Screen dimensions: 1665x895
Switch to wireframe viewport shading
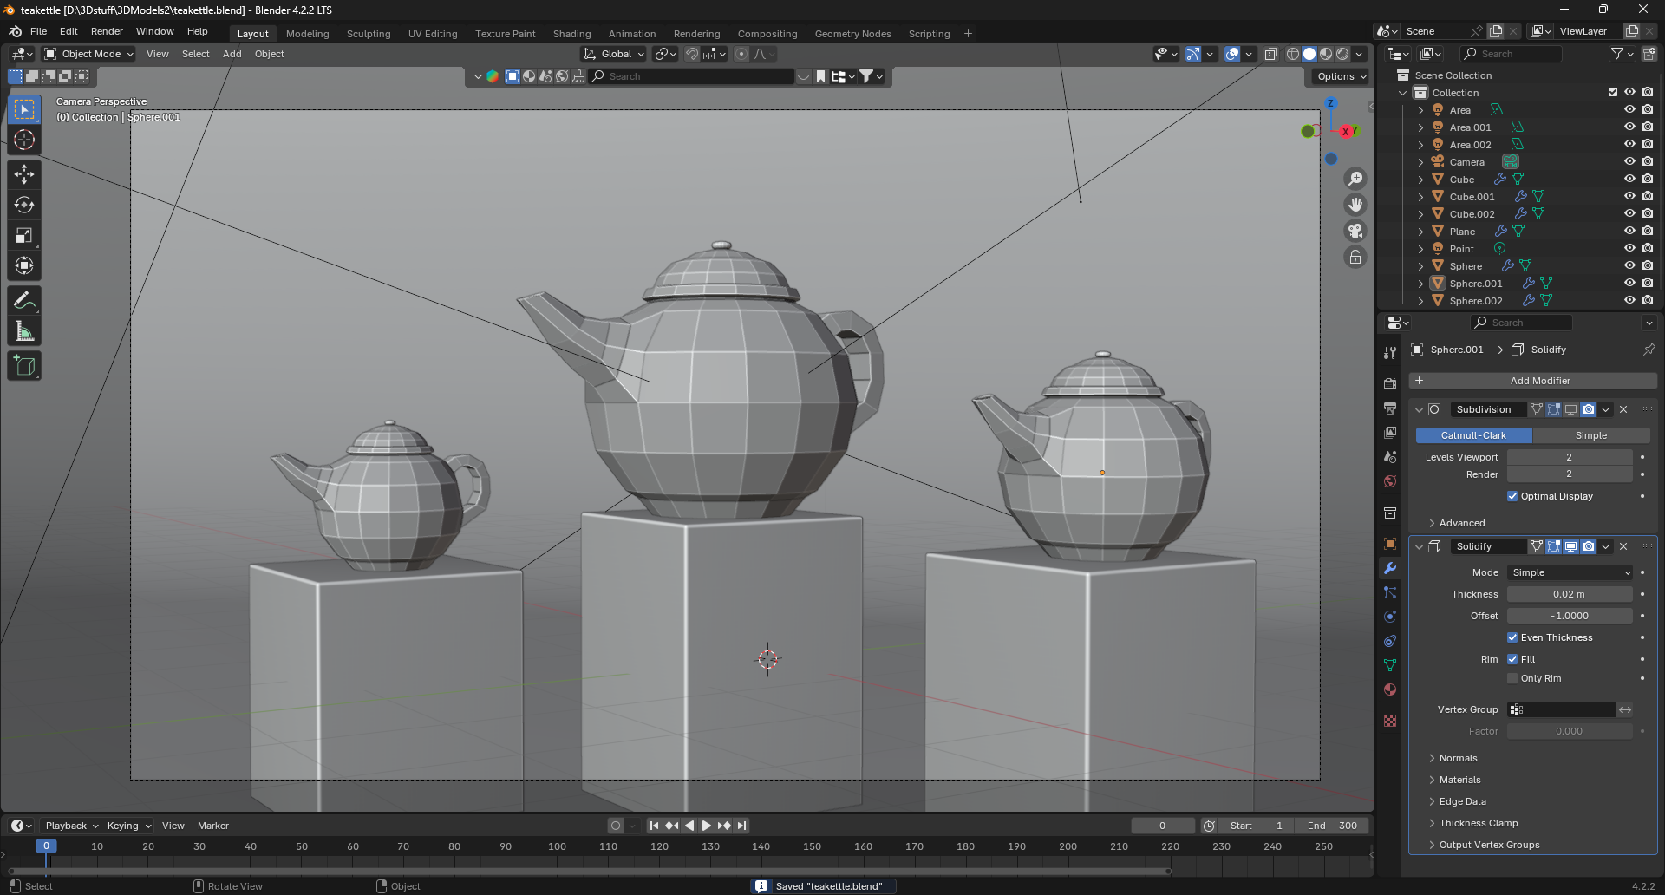point(1293,54)
